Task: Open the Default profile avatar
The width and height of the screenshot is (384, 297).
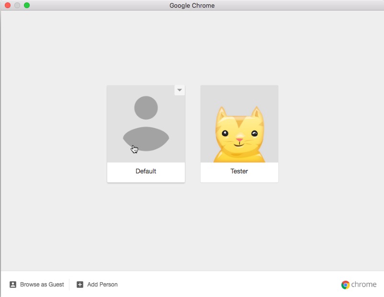Action: pos(146,124)
